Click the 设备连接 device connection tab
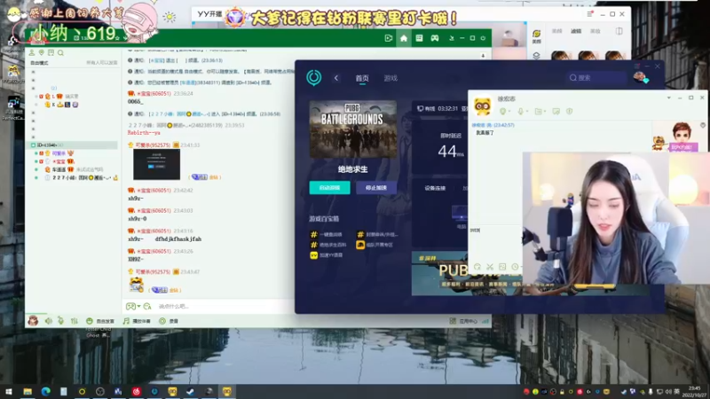710x399 pixels. [435, 188]
